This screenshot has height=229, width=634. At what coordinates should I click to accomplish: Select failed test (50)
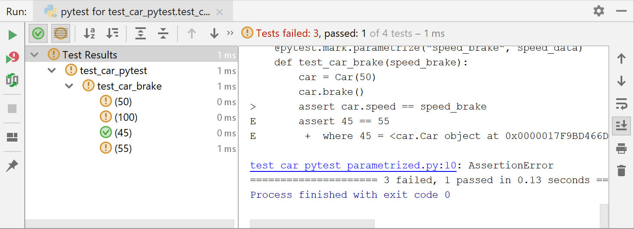(x=123, y=102)
